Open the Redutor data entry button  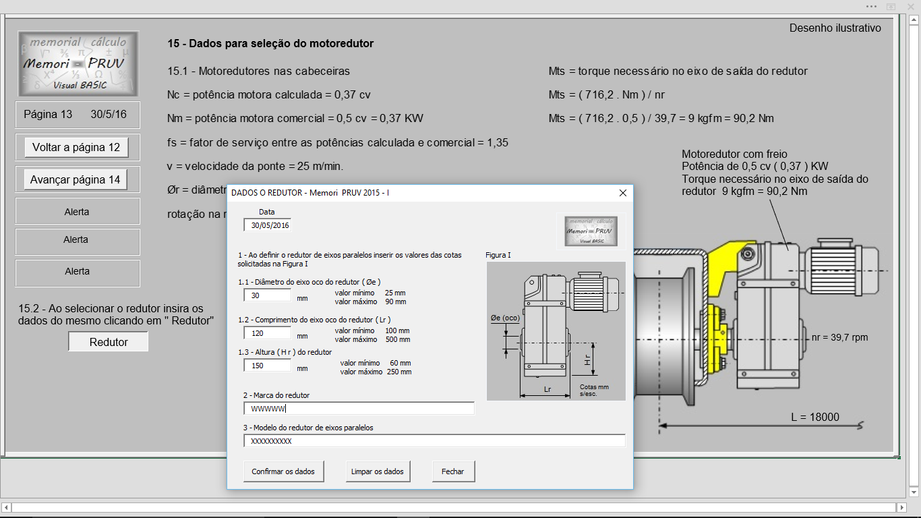tap(109, 342)
